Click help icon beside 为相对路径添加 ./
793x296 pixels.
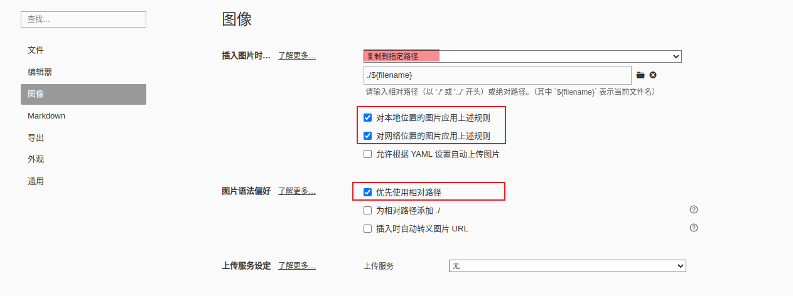point(694,209)
